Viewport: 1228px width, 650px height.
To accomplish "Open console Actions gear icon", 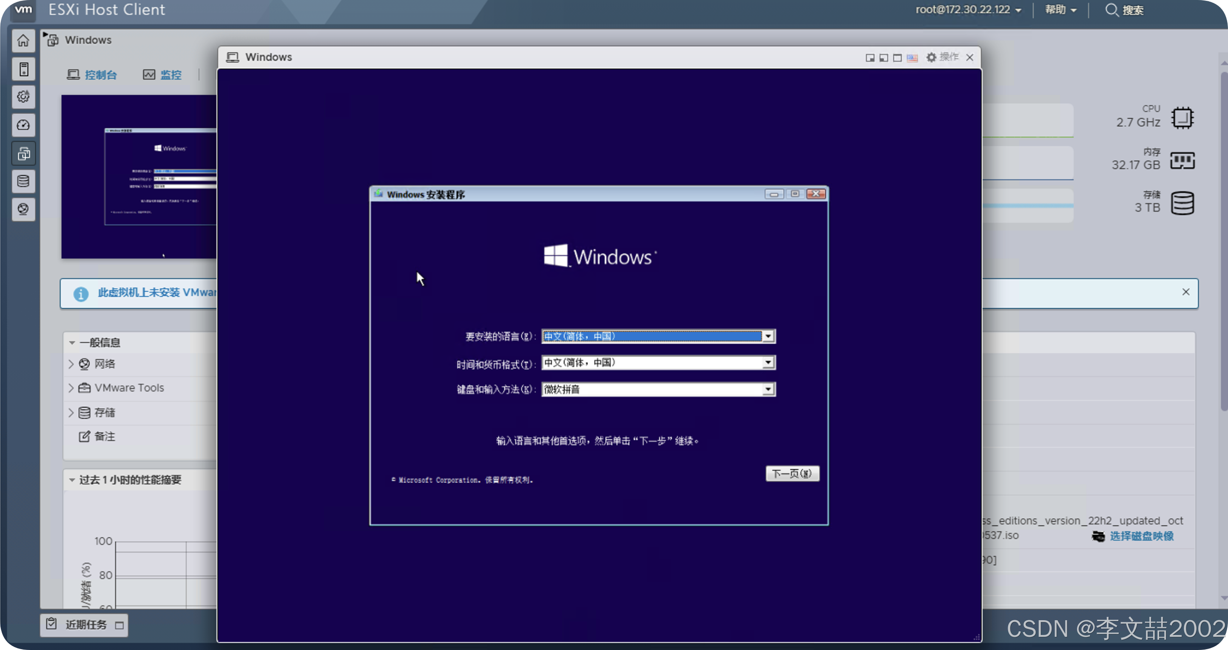I will pyautogui.click(x=931, y=57).
